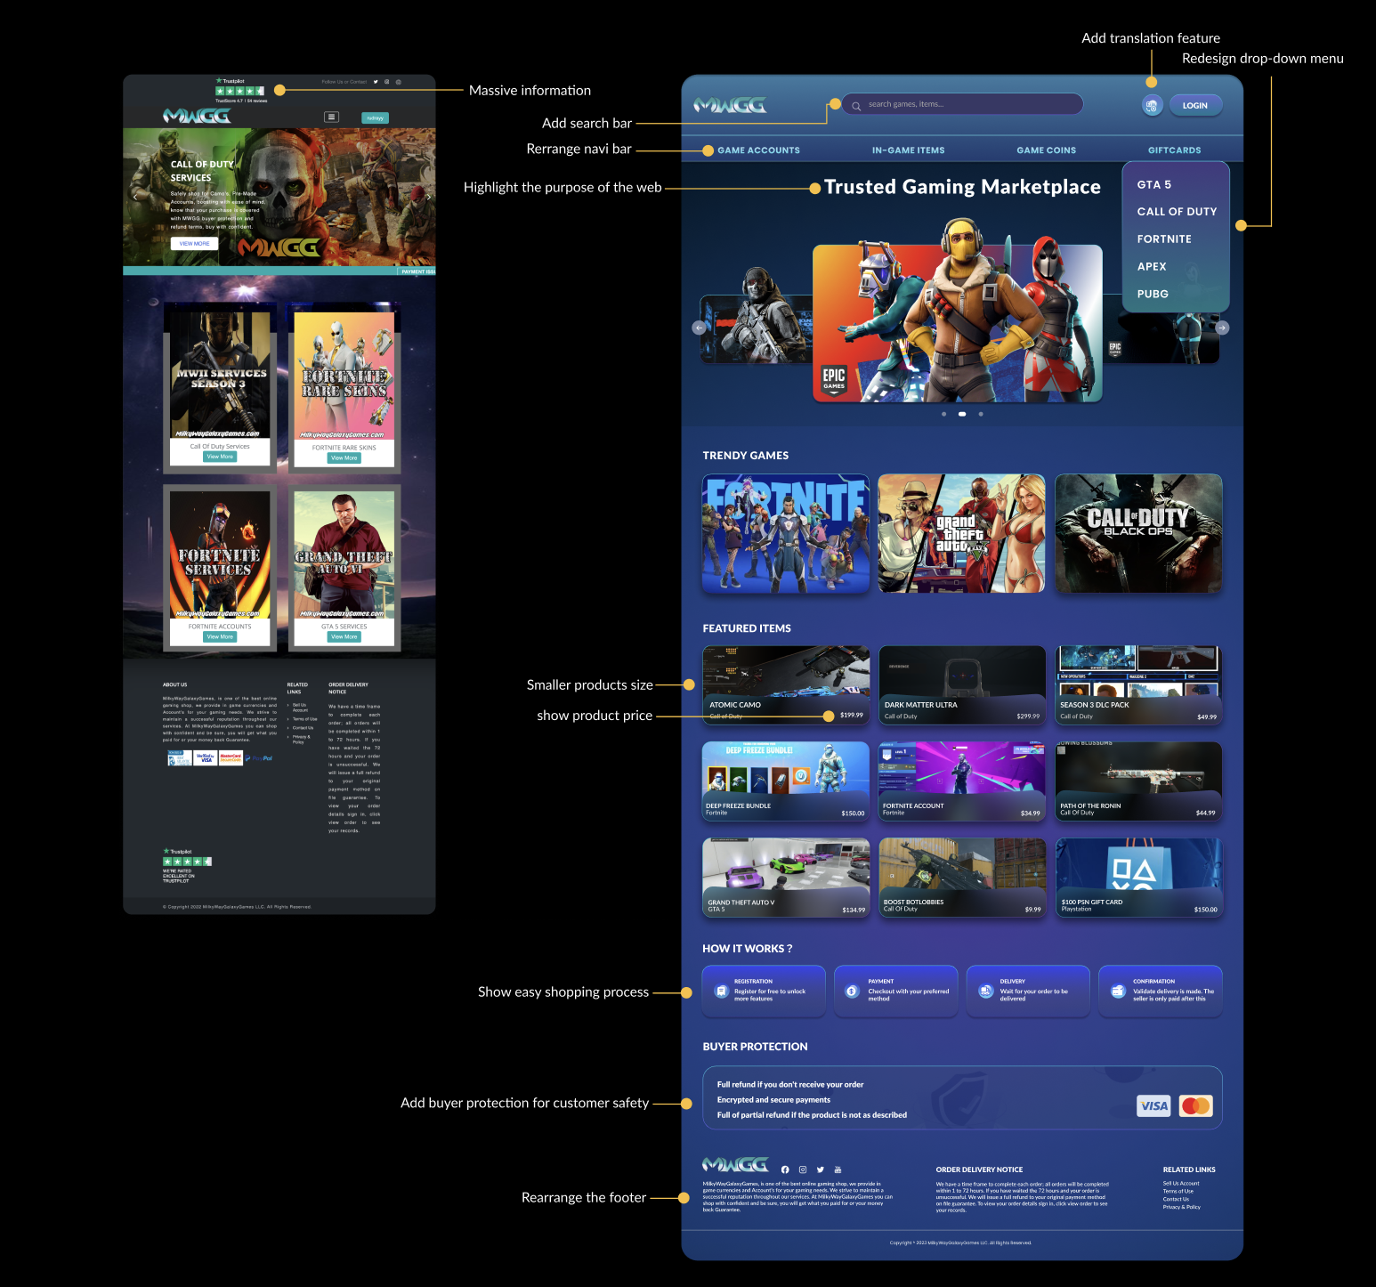Click Sell Us Account in new footer links
Screen dimensions: 1376x1287
coord(1181,1184)
